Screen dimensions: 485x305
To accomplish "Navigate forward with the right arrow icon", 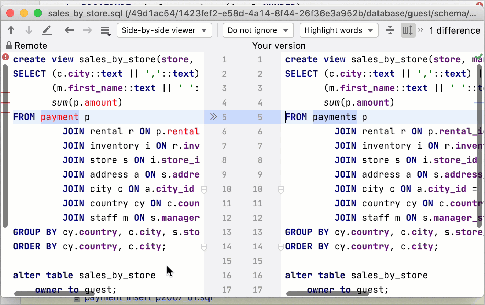I will tap(87, 30).
